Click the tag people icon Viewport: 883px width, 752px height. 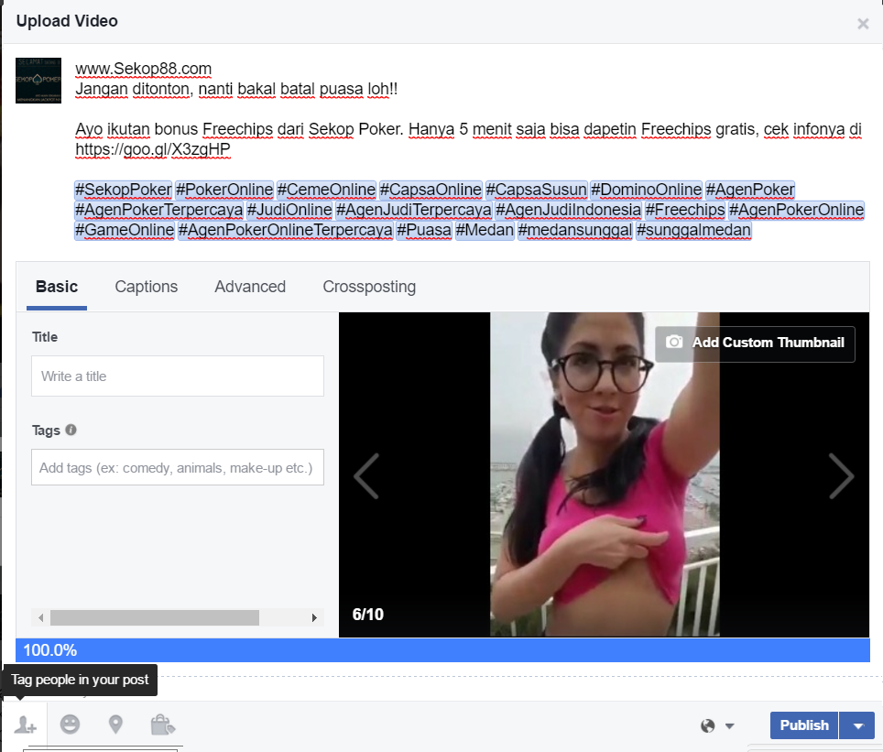[x=26, y=725]
